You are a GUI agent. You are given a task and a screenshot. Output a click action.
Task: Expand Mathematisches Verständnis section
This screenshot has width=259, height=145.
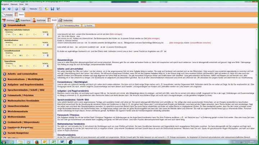tap(5, 101)
